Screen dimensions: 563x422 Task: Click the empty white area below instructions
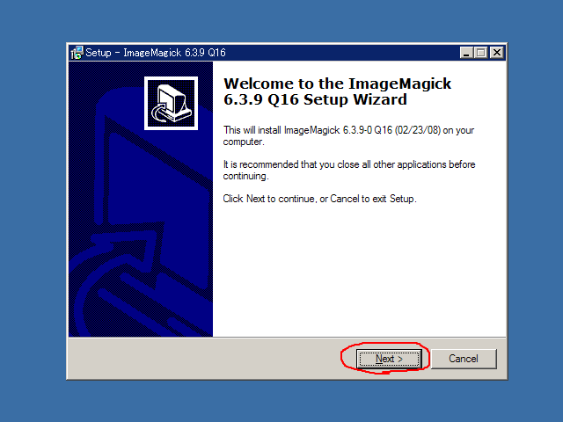pos(359,273)
